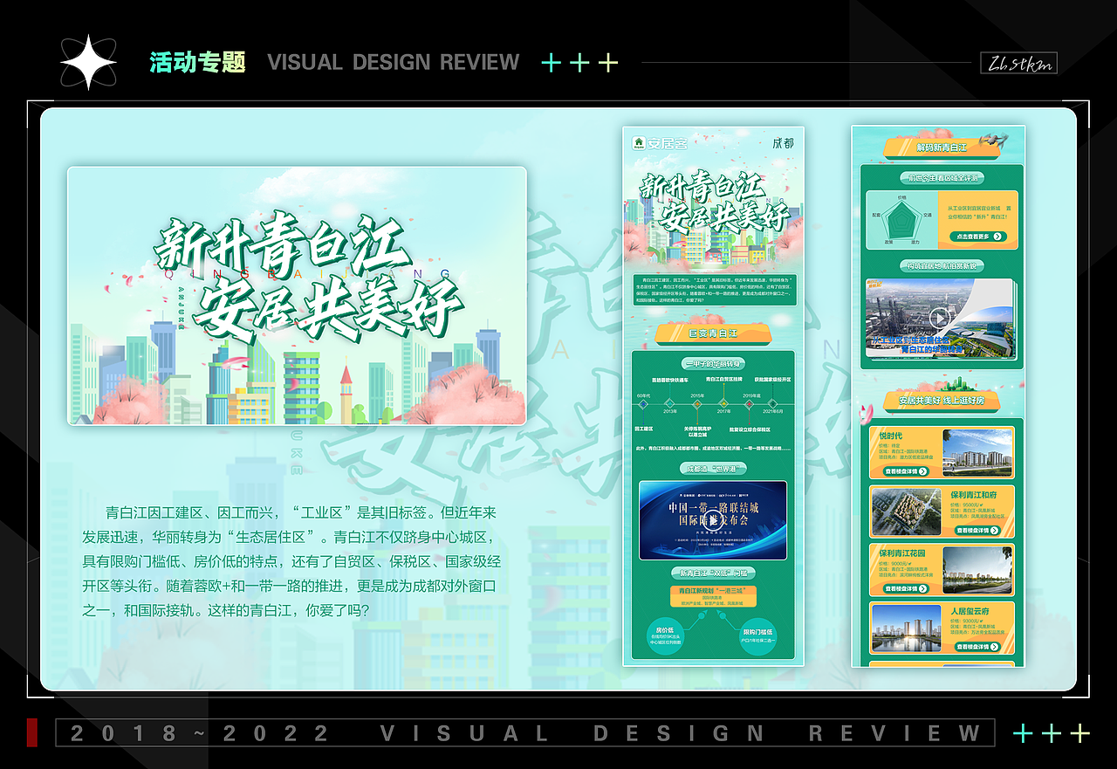Click the 悦时代 project title
This screenshot has height=769, width=1117.
click(891, 436)
